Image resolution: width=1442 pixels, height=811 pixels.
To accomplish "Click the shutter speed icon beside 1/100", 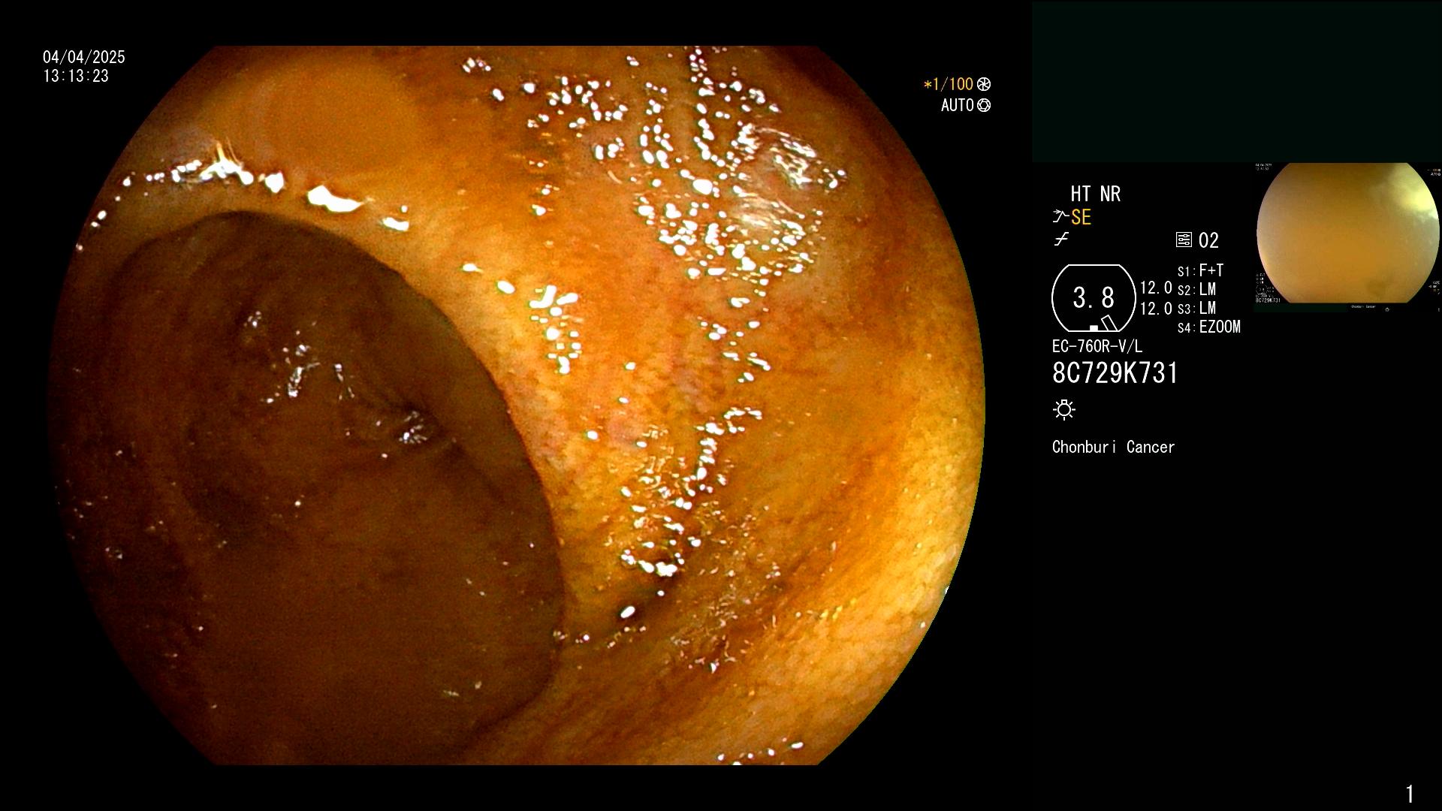I will [984, 84].
